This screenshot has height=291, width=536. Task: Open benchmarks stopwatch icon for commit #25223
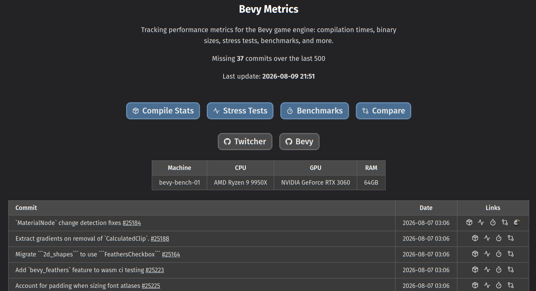499,269
